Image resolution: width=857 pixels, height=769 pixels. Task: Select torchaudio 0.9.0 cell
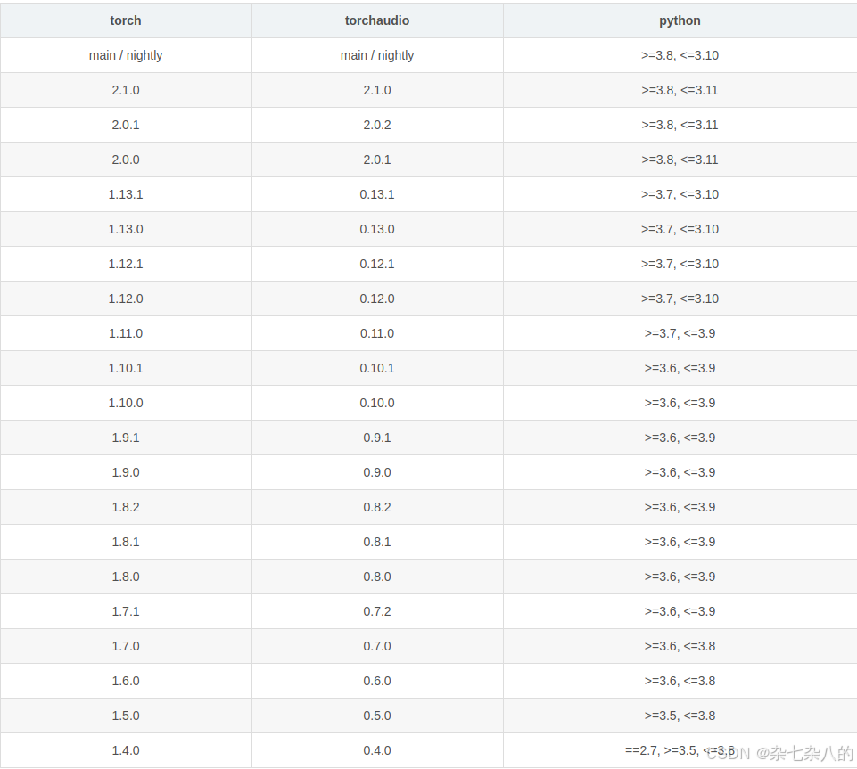point(377,473)
